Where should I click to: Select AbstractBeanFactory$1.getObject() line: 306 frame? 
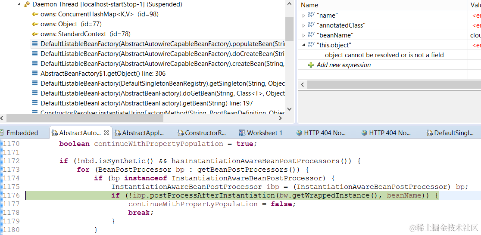tap(103, 74)
